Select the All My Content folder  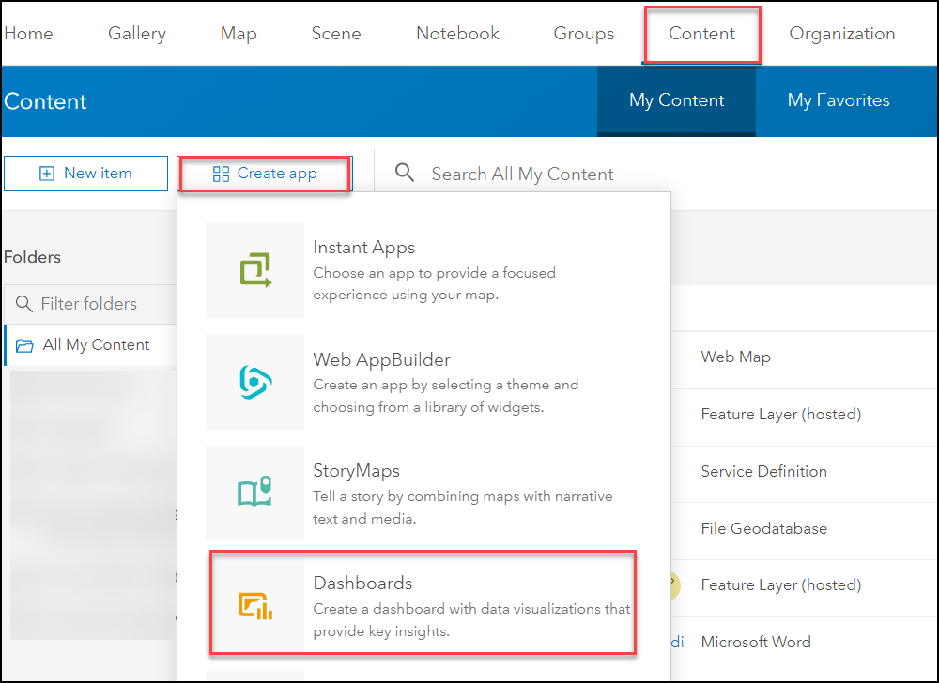[x=90, y=345]
